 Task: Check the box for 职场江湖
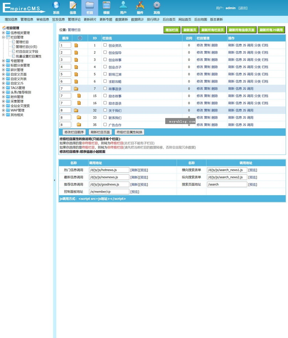(105, 74)
